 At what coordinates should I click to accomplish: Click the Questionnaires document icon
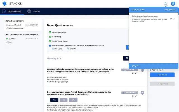tap(4, 11)
